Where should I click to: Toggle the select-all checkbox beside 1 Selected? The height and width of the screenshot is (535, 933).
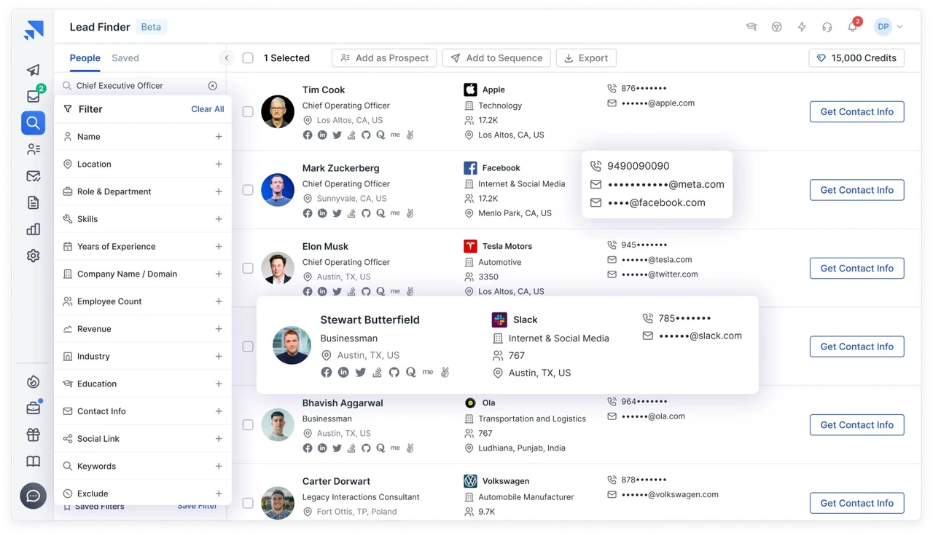(x=248, y=58)
